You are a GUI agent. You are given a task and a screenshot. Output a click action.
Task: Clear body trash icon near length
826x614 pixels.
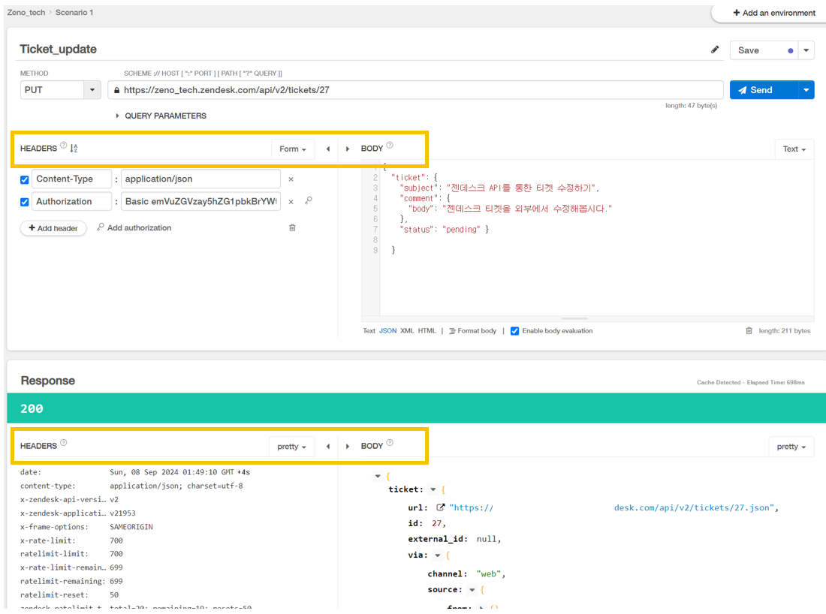pyautogui.click(x=749, y=331)
